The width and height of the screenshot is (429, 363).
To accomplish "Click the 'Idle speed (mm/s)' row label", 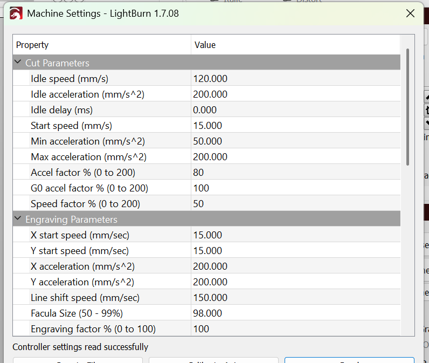I will [70, 79].
